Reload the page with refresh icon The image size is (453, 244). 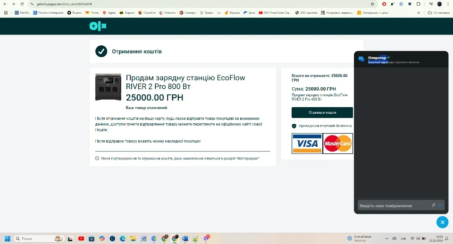pyautogui.click(x=22, y=4)
